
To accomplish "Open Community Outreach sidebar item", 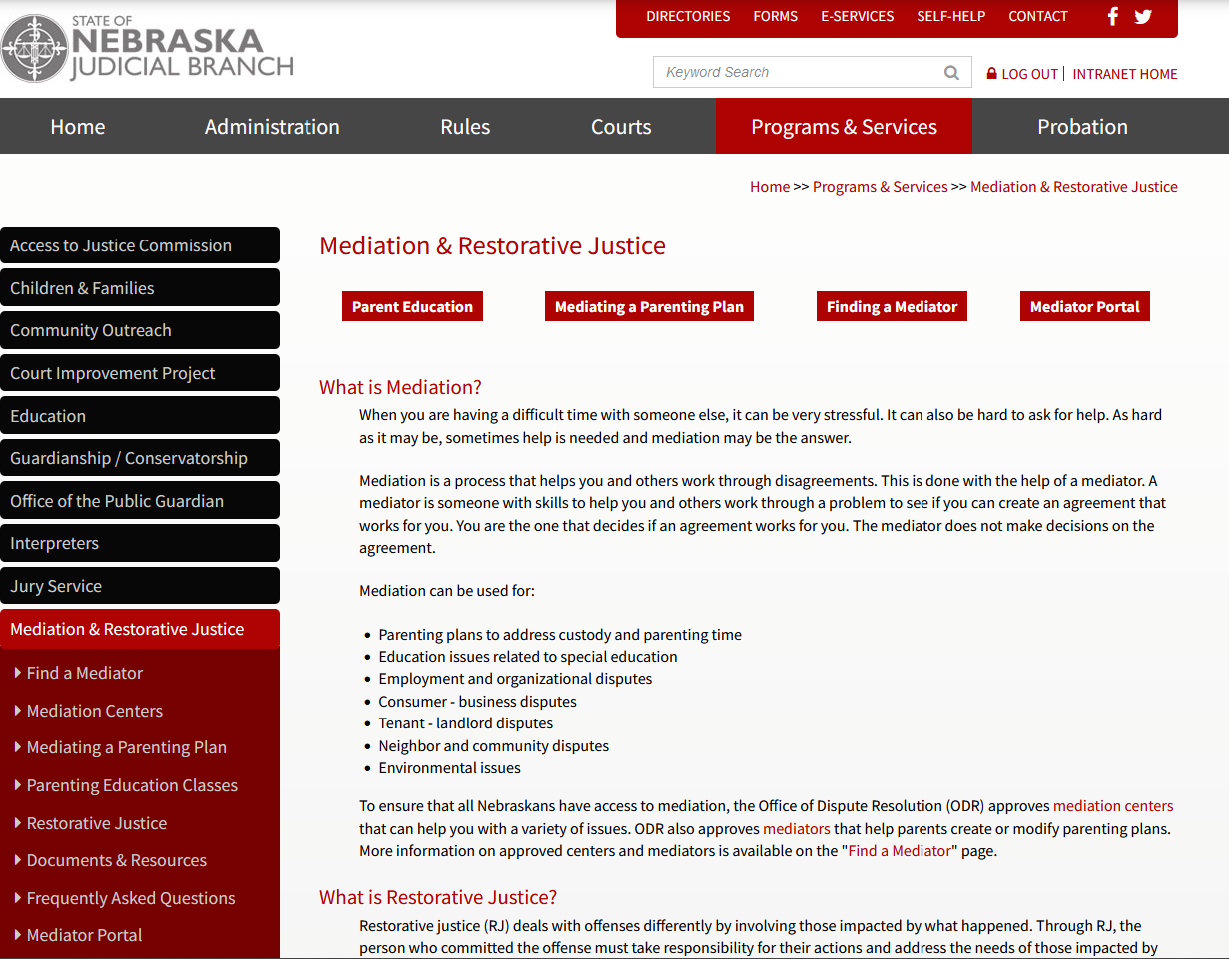I will pyautogui.click(x=140, y=330).
